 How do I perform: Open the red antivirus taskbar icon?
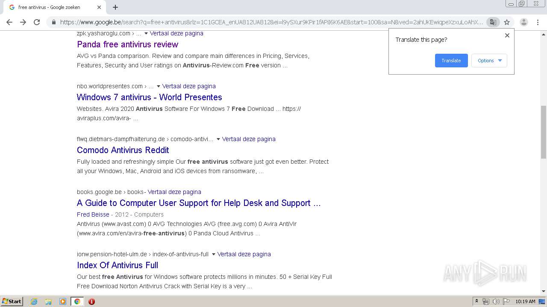pos(91,301)
